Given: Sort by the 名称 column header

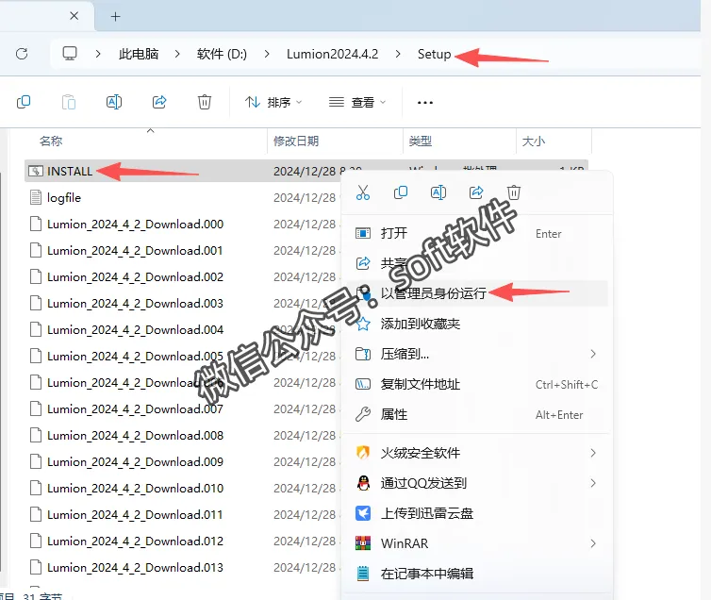Looking at the screenshot, I should (x=51, y=142).
